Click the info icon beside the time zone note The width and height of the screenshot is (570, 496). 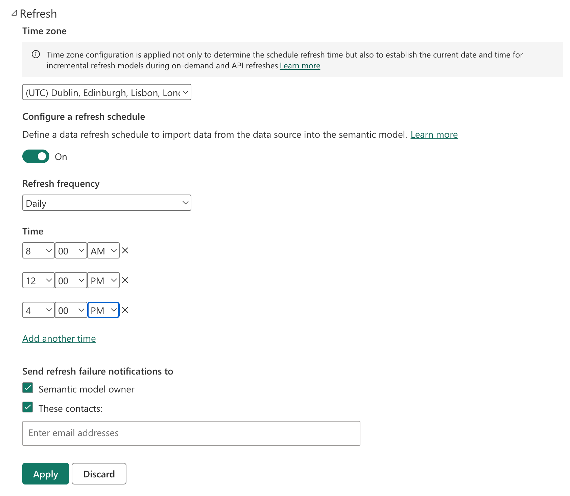click(36, 54)
